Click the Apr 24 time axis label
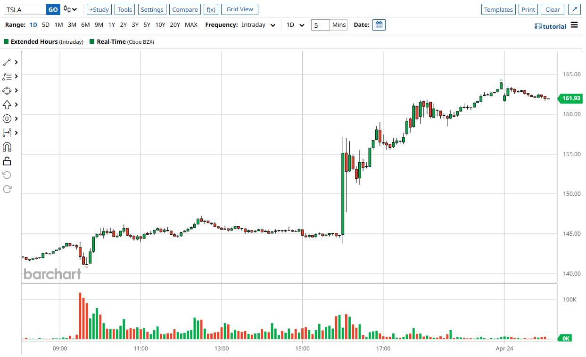Image resolution: width=586 pixels, height=357 pixels. click(504, 349)
